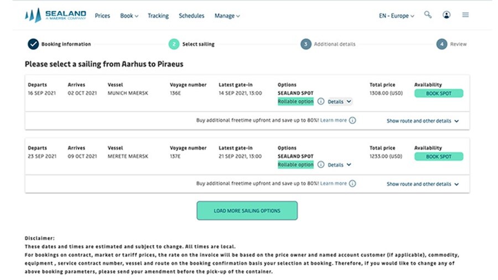Open the user account profile icon
This screenshot has height=280, width=498.
click(x=447, y=15)
